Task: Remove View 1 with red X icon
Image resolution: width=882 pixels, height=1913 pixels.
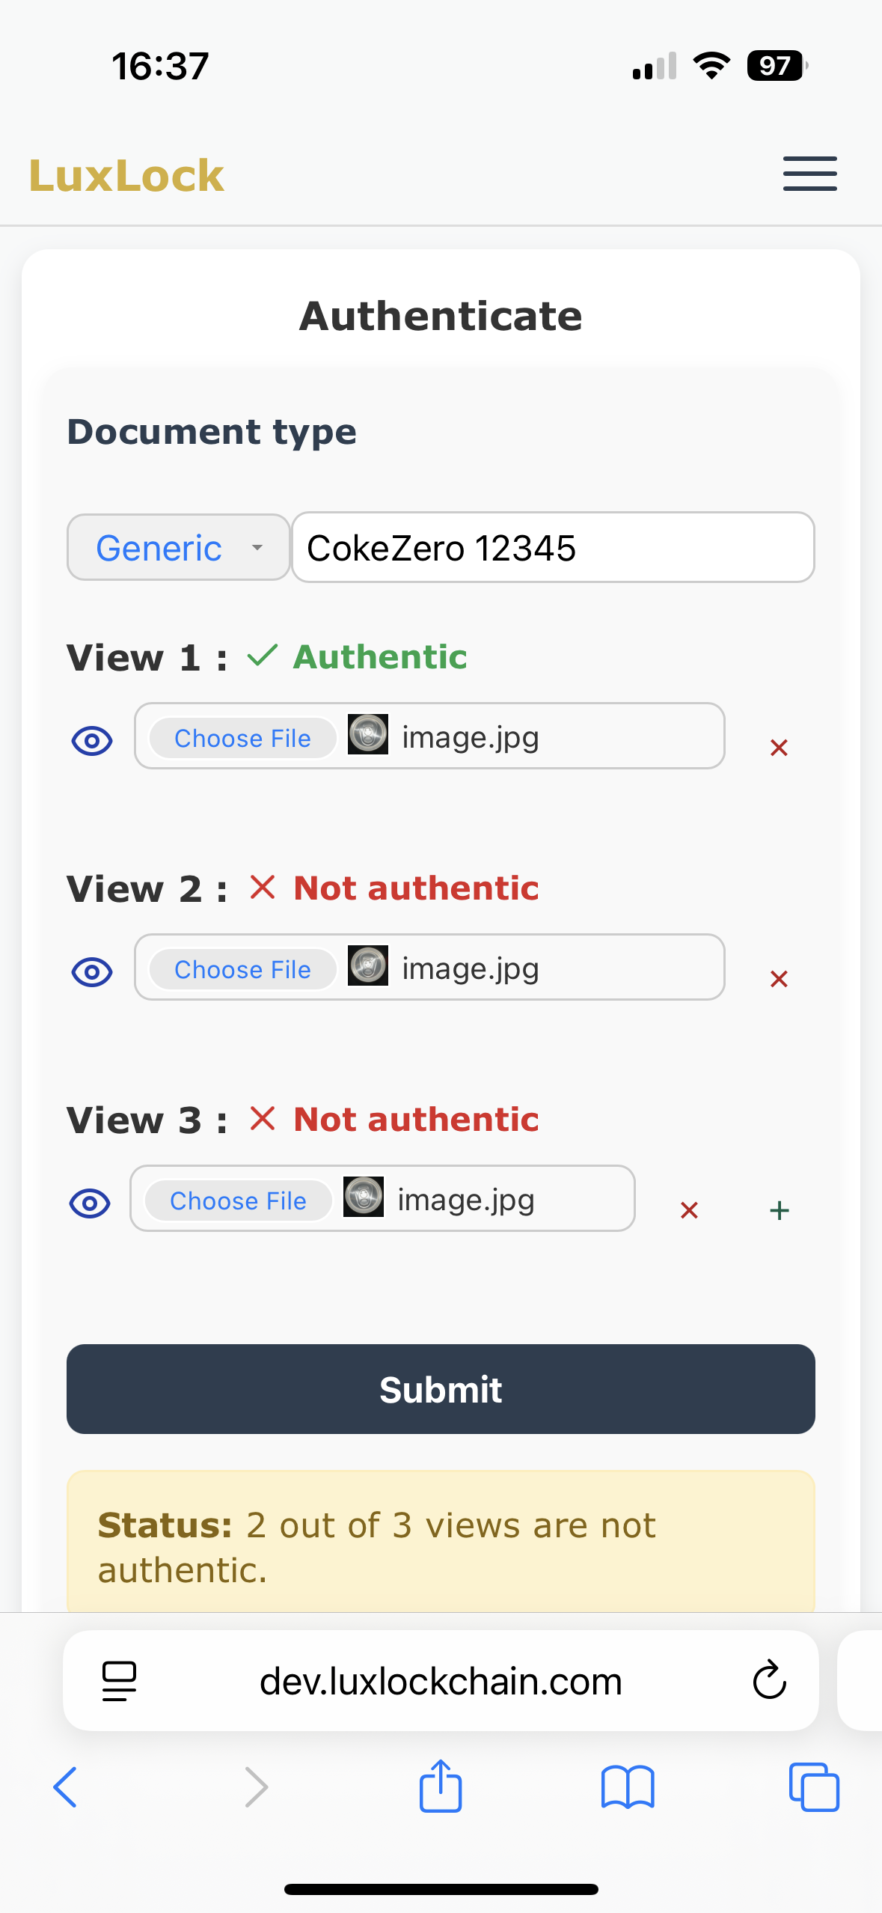Action: [x=779, y=748]
